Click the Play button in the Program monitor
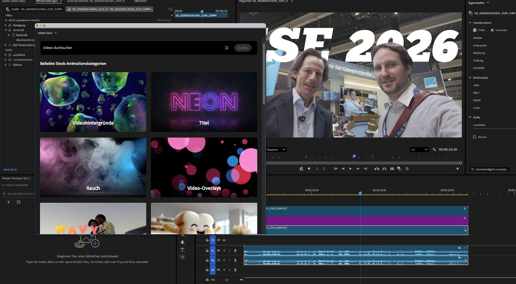Viewport: 516px width, 284px height. pyautogui.click(x=350, y=169)
